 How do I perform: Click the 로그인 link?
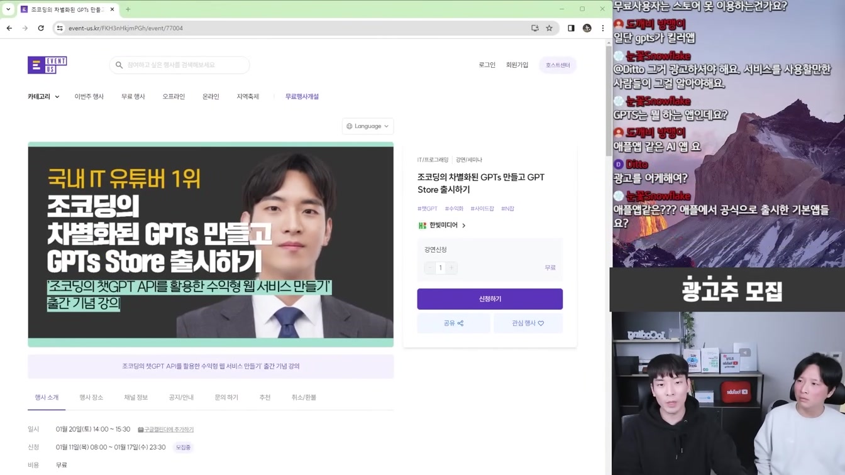click(x=487, y=65)
